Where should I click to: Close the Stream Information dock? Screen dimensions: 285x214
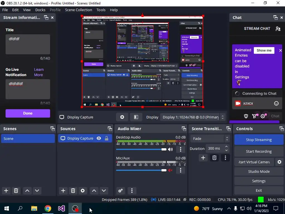[x=52, y=18]
